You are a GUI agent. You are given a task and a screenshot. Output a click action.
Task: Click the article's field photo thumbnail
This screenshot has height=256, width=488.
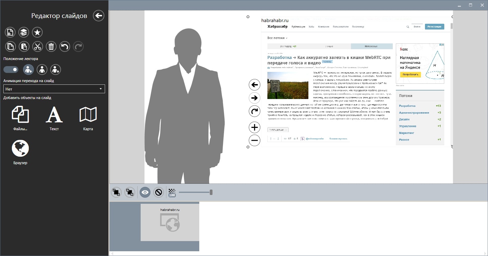[288, 85]
